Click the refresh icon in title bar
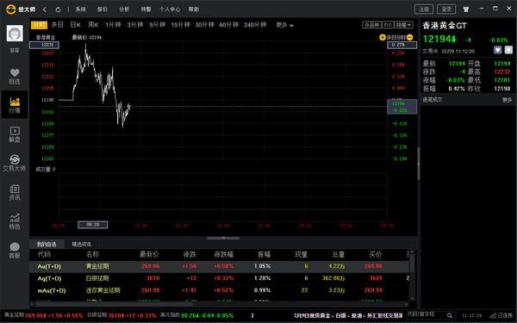This screenshot has height=323, width=517. [x=58, y=9]
